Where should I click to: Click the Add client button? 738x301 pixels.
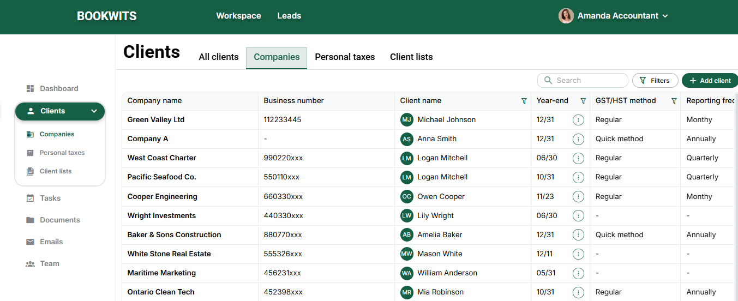(x=710, y=81)
